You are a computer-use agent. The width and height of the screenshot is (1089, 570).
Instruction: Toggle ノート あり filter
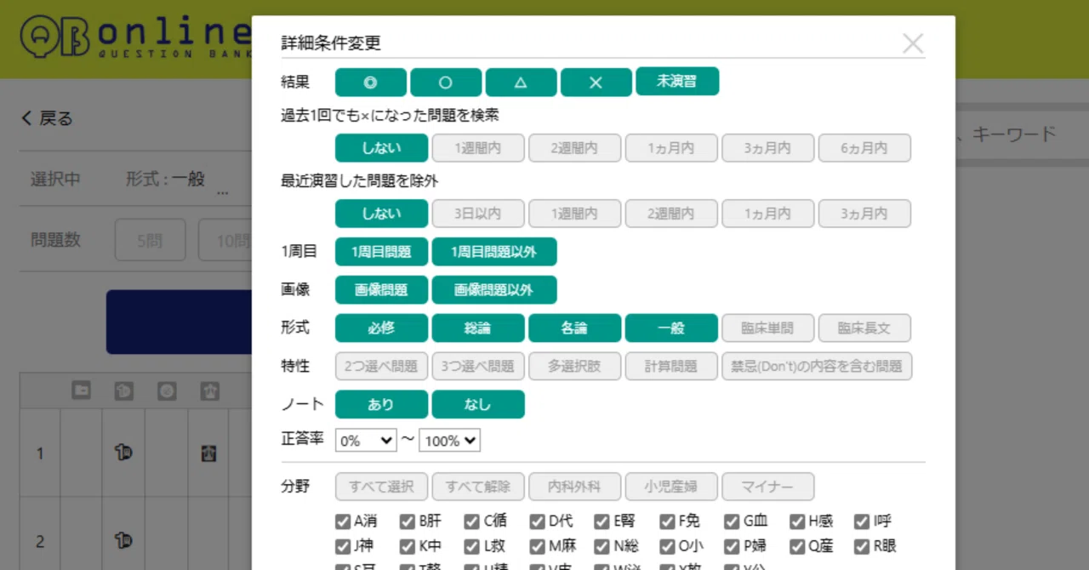(x=381, y=405)
